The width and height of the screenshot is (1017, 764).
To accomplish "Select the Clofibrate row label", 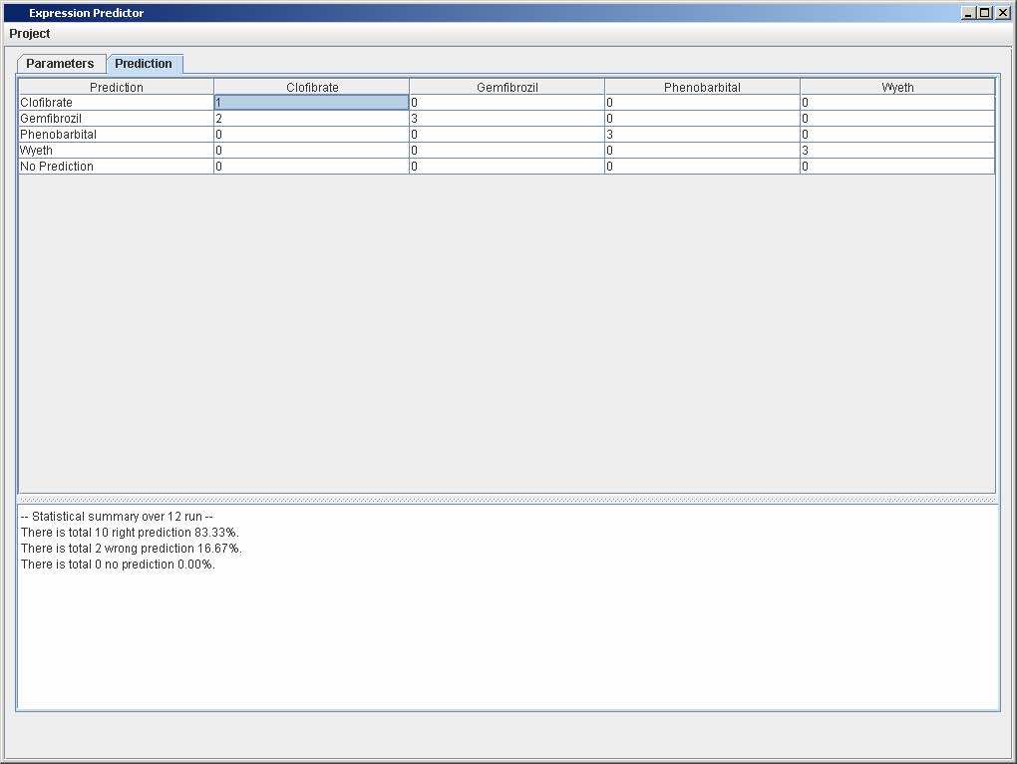I will (x=116, y=103).
